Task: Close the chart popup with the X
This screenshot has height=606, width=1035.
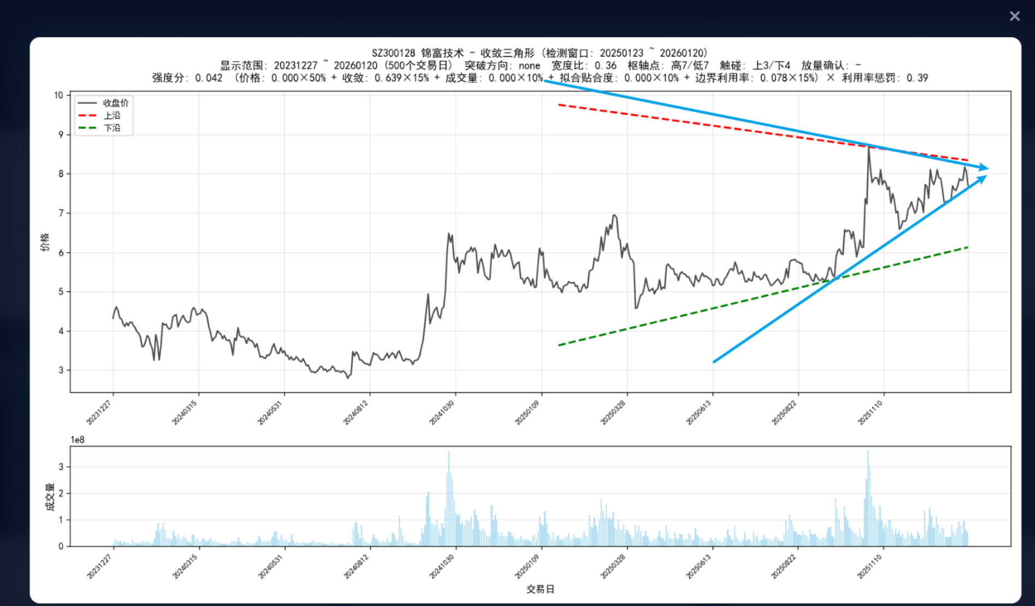Action: click(1014, 16)
